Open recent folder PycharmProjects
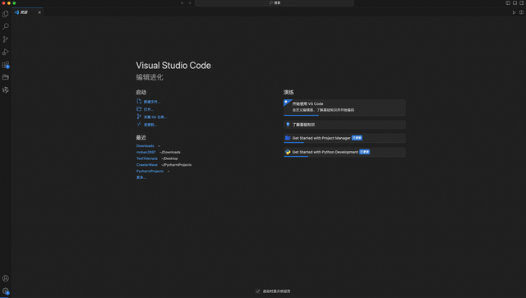Image resolution: width=526 pixels, height=298 pixels. 150,172
